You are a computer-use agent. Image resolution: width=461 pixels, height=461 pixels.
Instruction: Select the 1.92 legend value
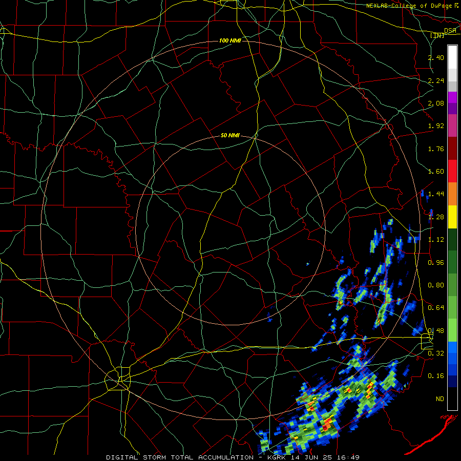click(x=436, y=126)
